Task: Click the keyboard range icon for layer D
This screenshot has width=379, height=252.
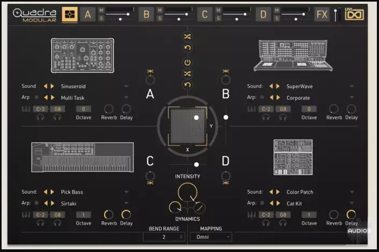Action: pyautogui.click(x=251, y=215)
